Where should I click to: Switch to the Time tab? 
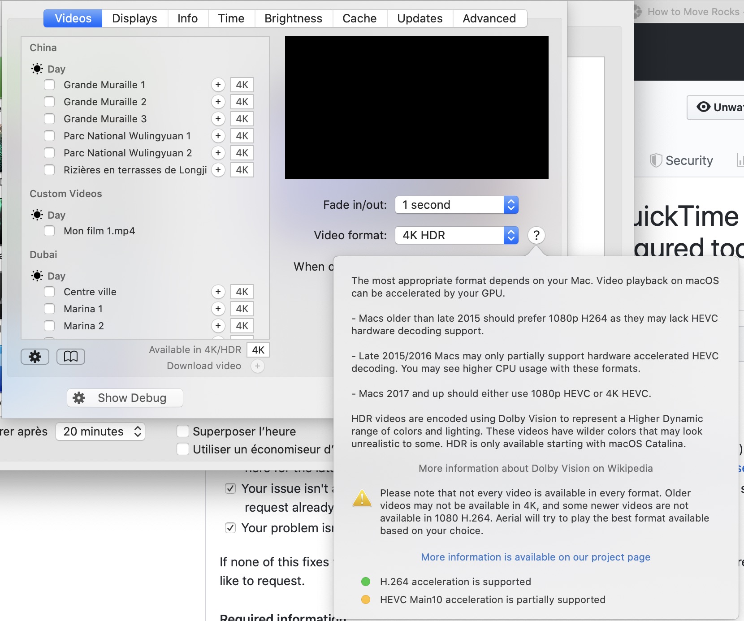(231, 18)
